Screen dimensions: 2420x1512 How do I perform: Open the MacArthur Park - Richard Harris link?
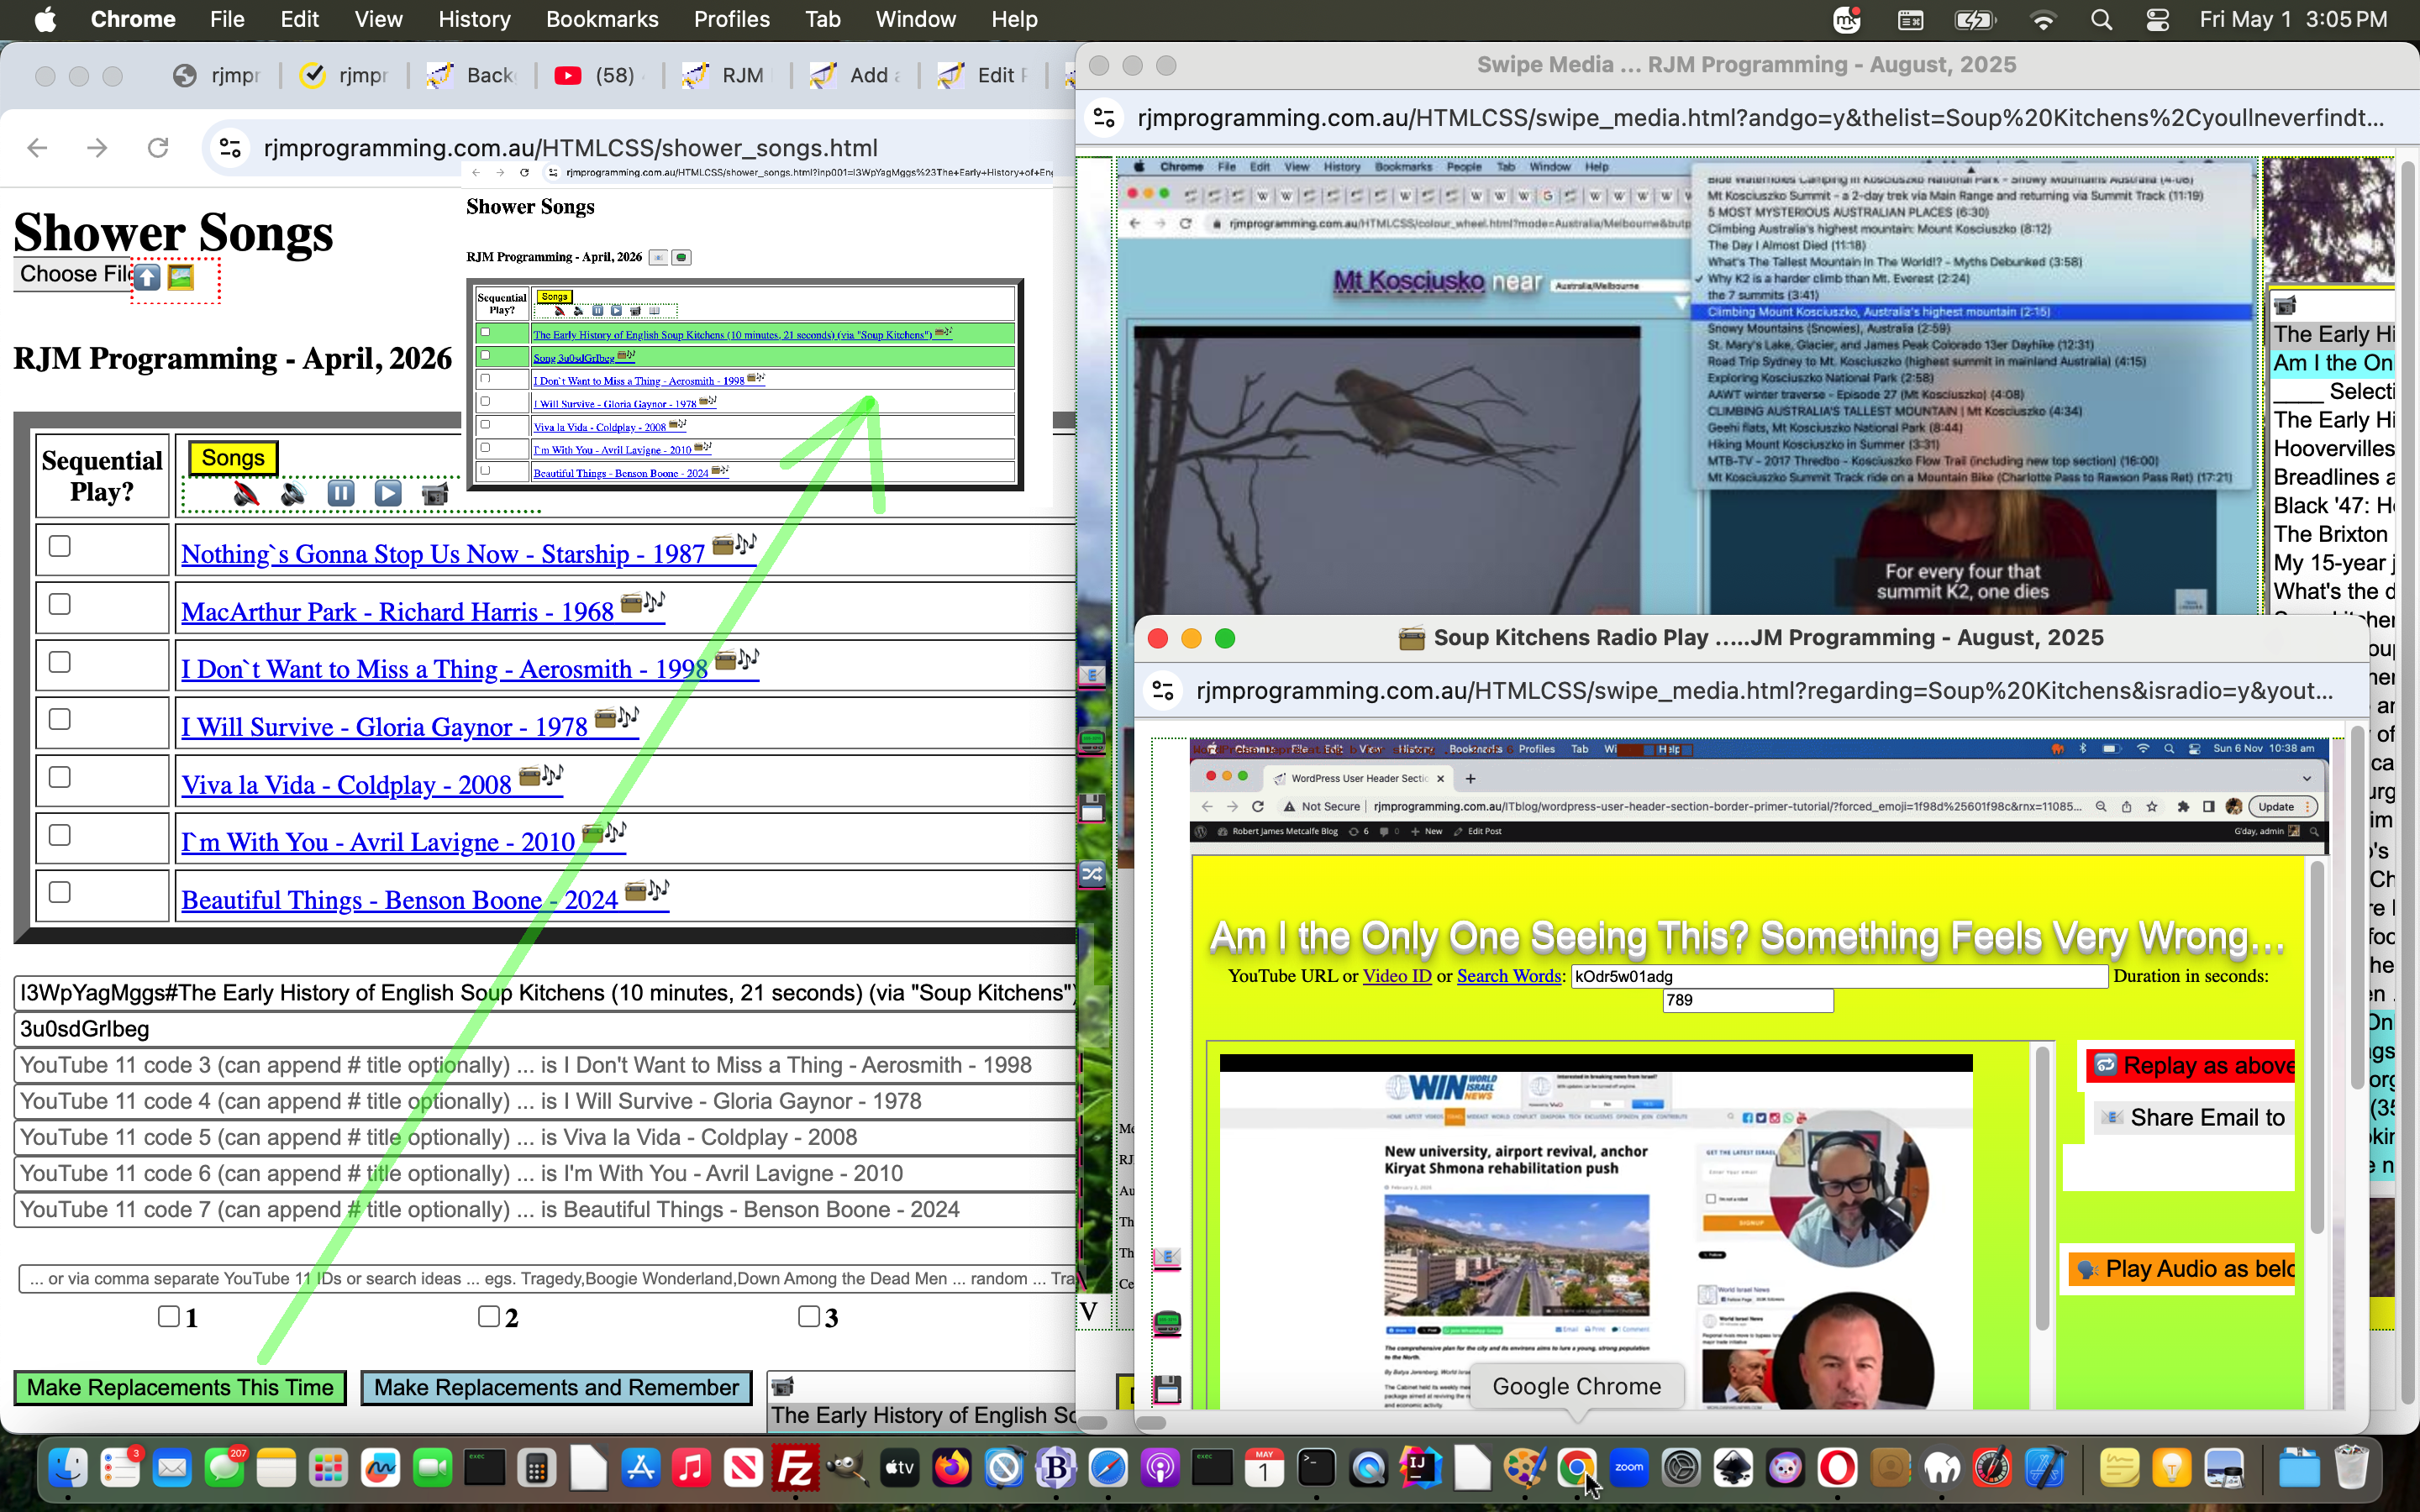(x=398, y=612)
